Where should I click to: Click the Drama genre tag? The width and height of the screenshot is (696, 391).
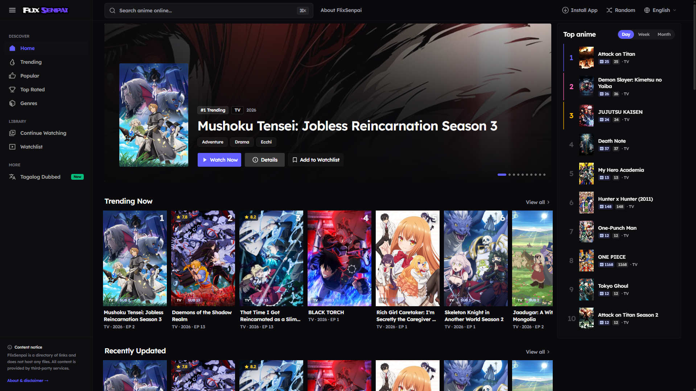tap(242, 142)
